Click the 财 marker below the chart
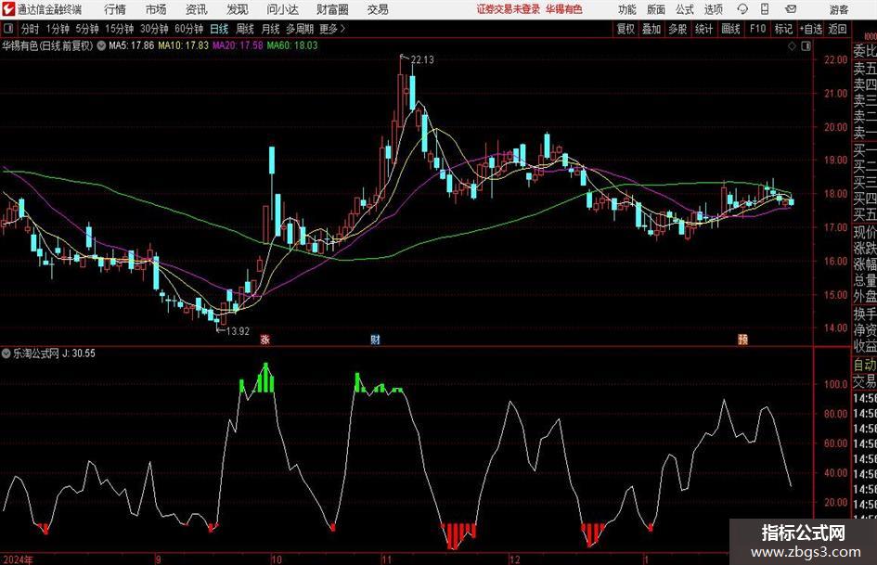Viewport: 877px width, 565px height. (x=375, y=339)
